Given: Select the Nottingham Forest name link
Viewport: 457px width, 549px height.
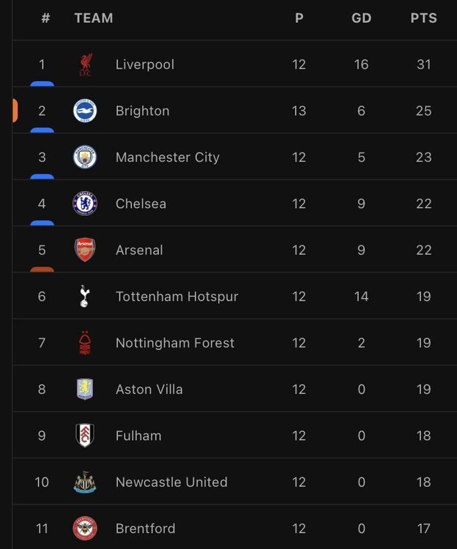Looking at the screenshot, I should click(175, 343).
